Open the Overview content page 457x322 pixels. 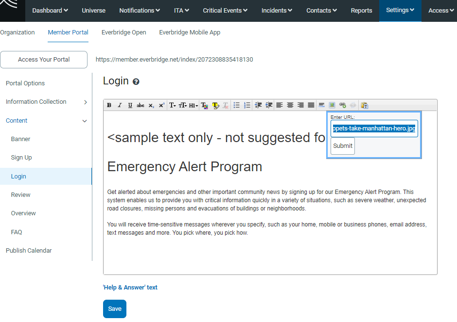pyautogui.click(x=23, y=213)
